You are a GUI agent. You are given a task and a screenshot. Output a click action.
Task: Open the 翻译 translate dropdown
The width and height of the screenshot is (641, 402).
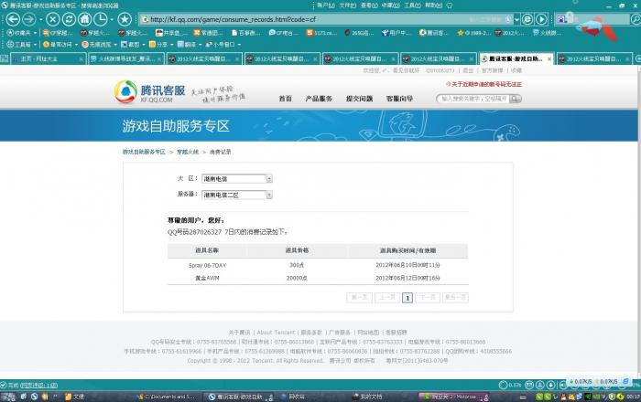[190, 44]
